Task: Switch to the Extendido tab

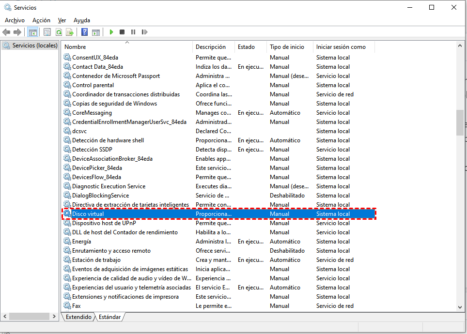Action: click(78, 317)
